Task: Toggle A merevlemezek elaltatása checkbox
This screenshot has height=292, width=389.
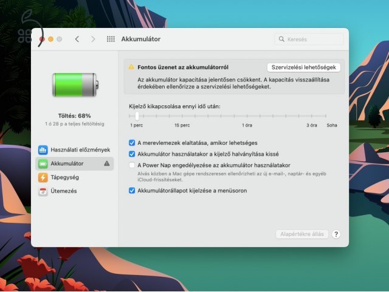Action: pos(132,143)
